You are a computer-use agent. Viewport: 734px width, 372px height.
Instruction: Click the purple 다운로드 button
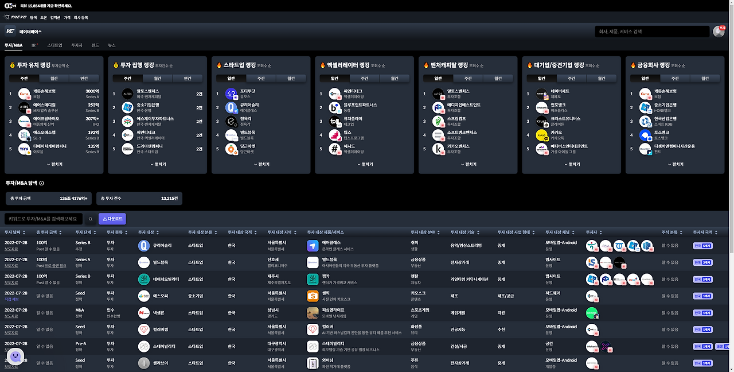point(112,219)
